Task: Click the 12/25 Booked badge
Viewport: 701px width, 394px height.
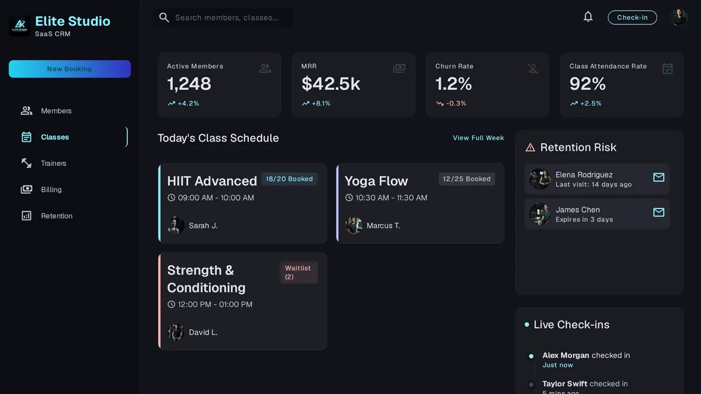Action: coord(467,179)
